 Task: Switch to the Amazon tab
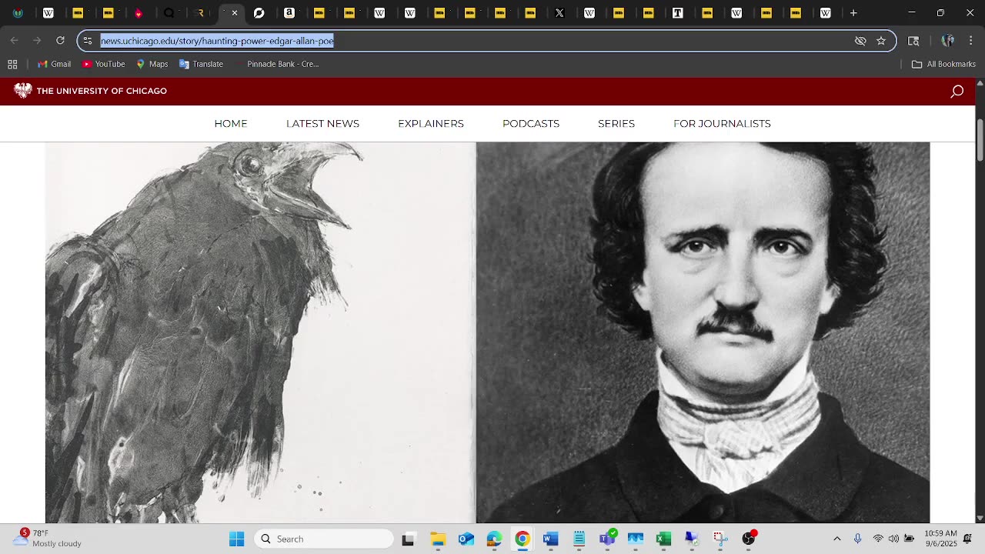[x=289, y=13]
